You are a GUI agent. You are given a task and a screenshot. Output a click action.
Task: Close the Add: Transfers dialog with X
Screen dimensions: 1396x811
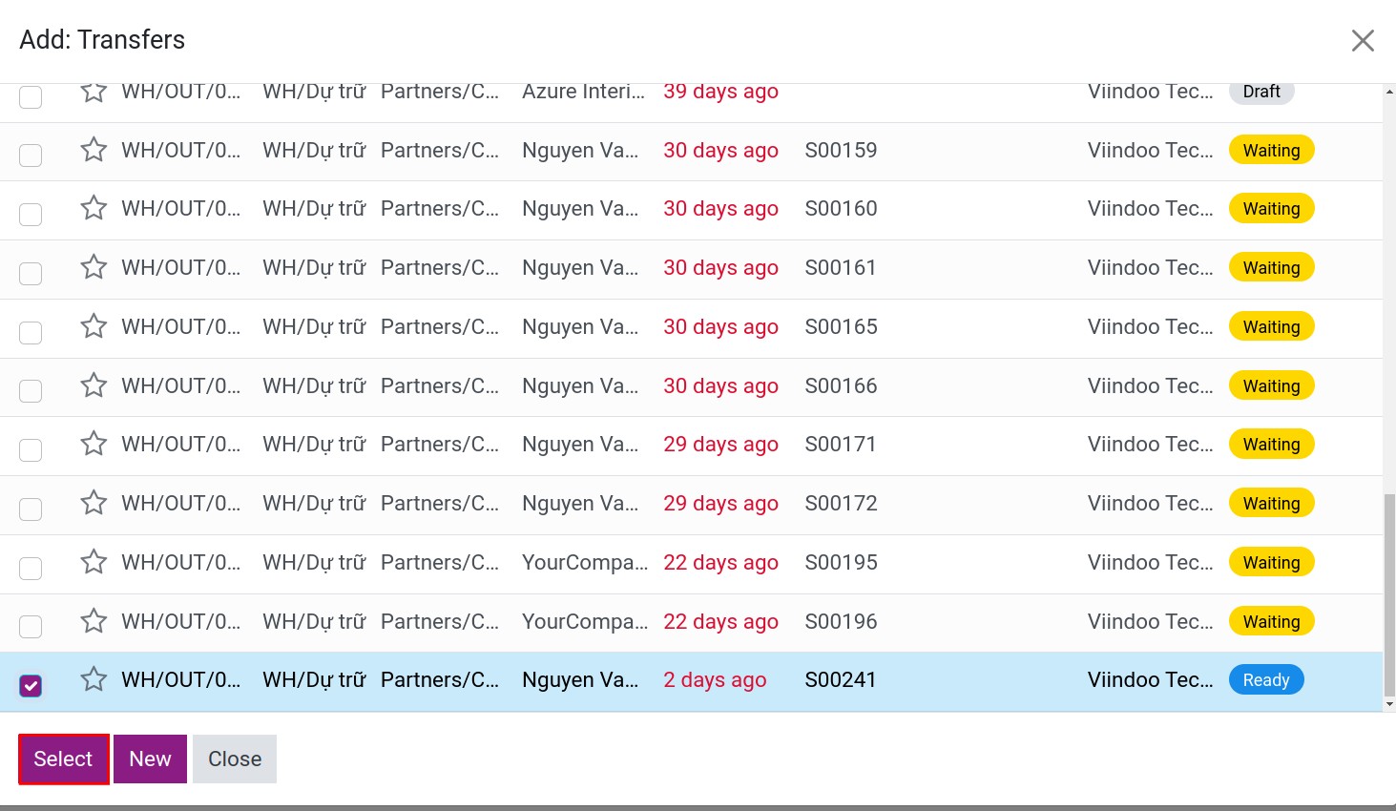pyautogui.click(x=1363, y=40)
